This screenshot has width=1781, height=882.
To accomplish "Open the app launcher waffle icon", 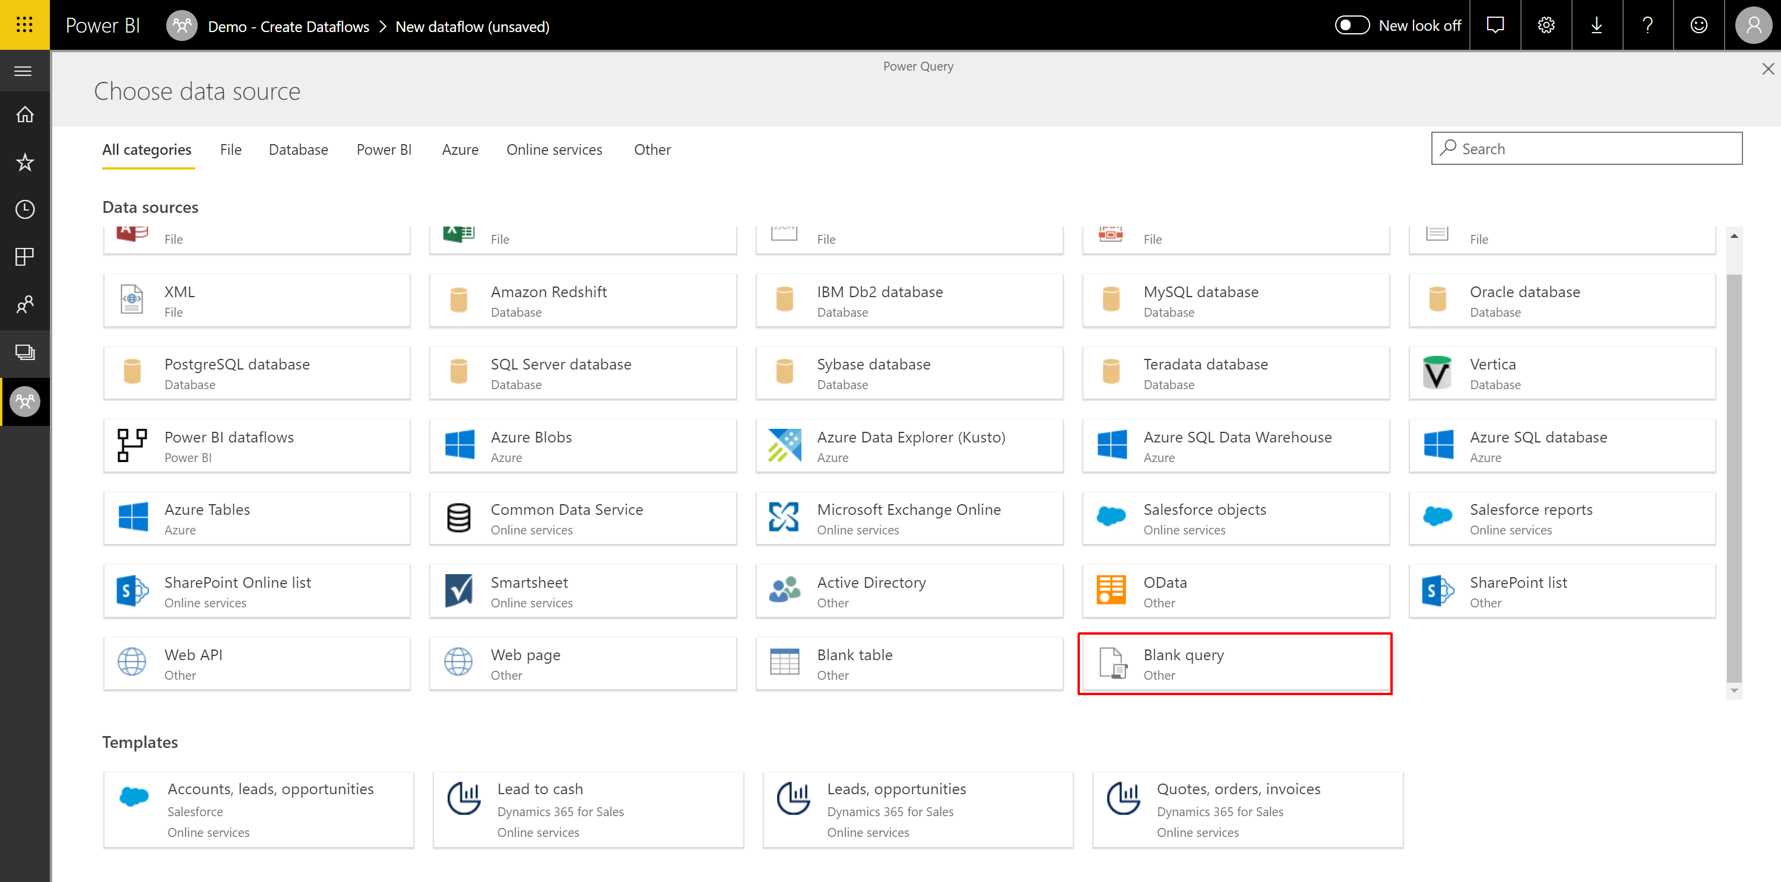I will click(24, 25).
